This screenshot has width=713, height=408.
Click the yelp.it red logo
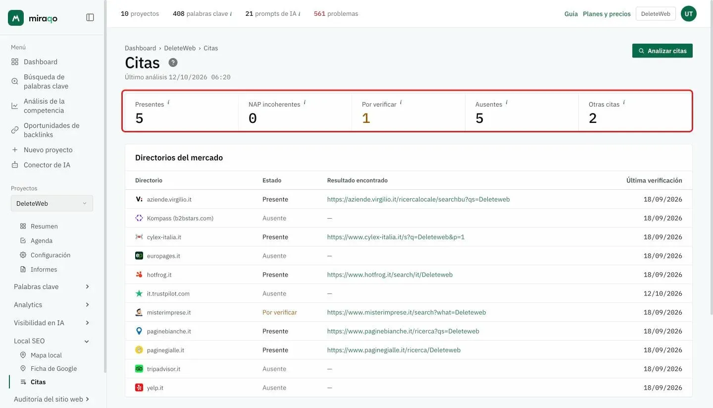point(139,388)
